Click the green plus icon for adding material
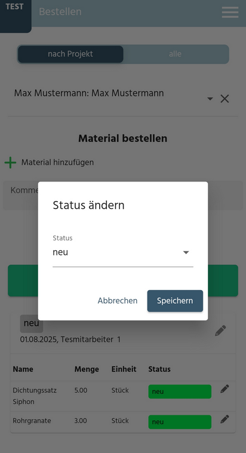The image size is (246, 453). point(10,163)
